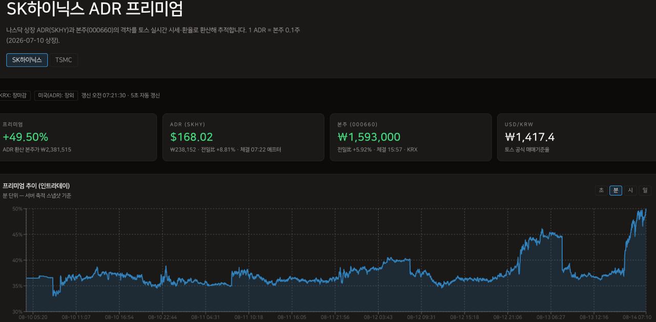This screenshot has height=322, width=656.
Task: Click the 40% y-axis label
Action: (17, 260)
